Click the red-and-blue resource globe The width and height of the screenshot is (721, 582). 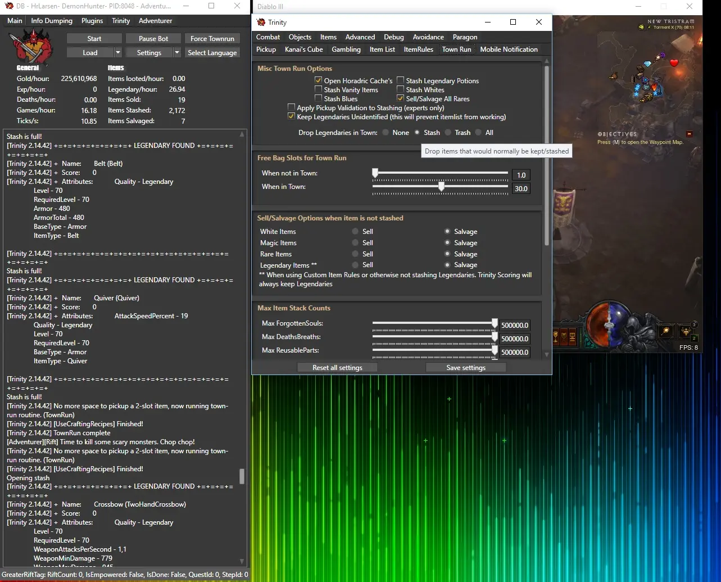[x=609, y=324]
